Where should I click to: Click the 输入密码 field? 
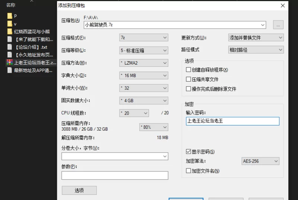(232, 121)
